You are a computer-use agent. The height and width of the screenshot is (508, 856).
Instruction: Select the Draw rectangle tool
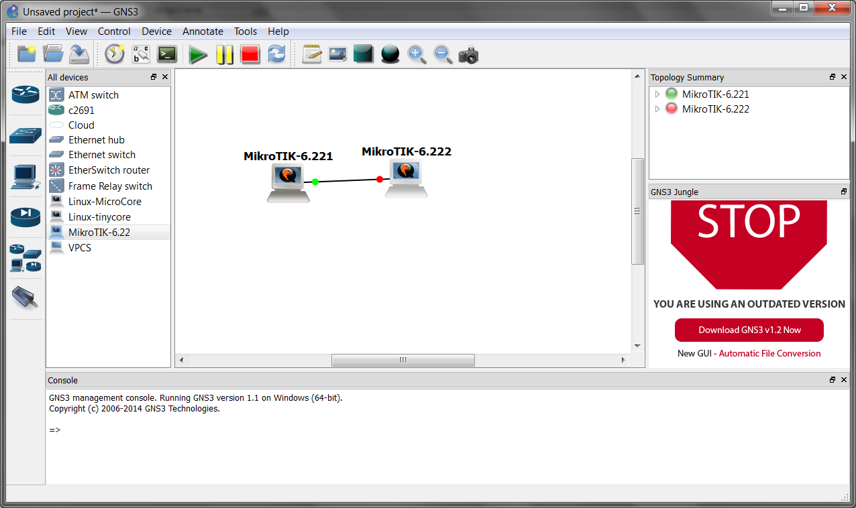coord(363,54)
